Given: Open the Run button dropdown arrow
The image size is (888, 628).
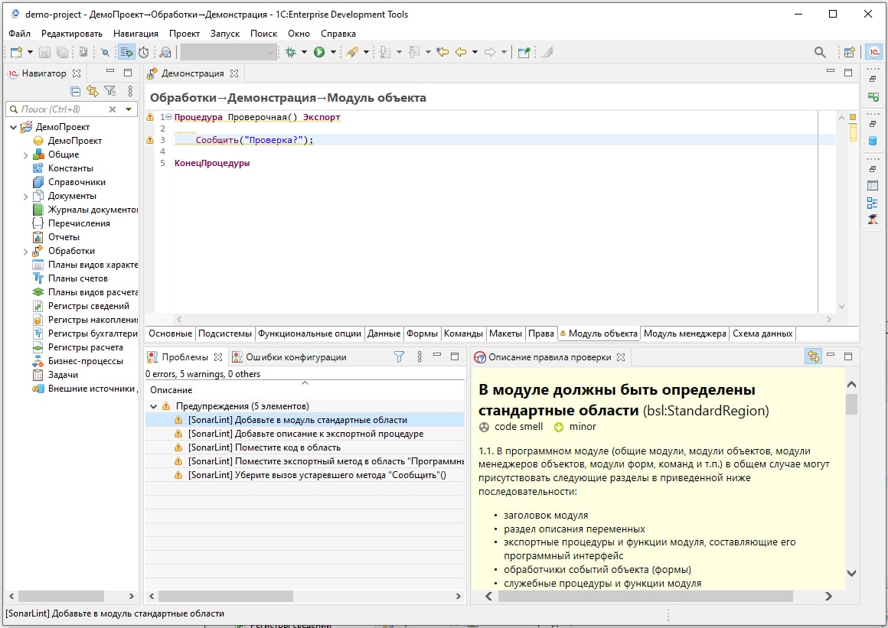Looking at the screenshot, I should 333,52.
